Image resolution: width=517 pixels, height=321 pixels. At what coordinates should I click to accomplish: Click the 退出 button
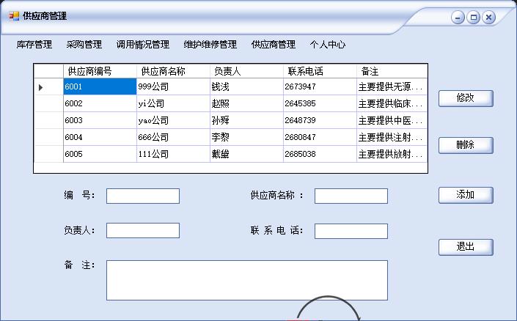(466, 247)
